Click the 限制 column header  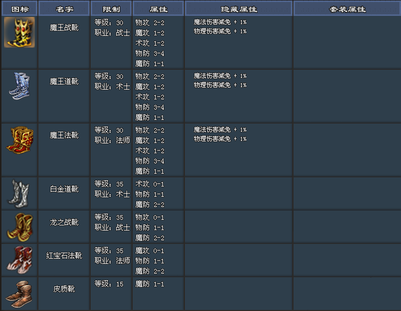pyautogui.click(x=111, y=9)
